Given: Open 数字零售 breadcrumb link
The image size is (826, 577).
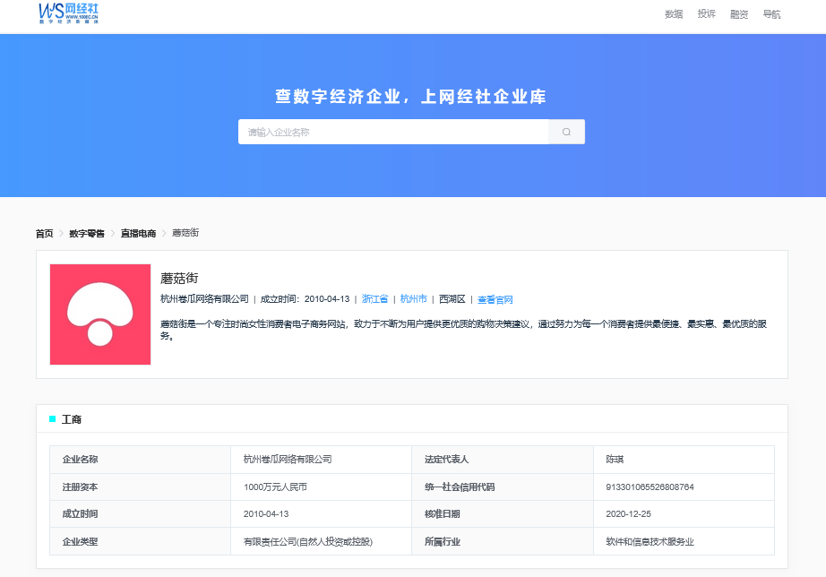Looking at the screenshot, I should pos(87,234).
